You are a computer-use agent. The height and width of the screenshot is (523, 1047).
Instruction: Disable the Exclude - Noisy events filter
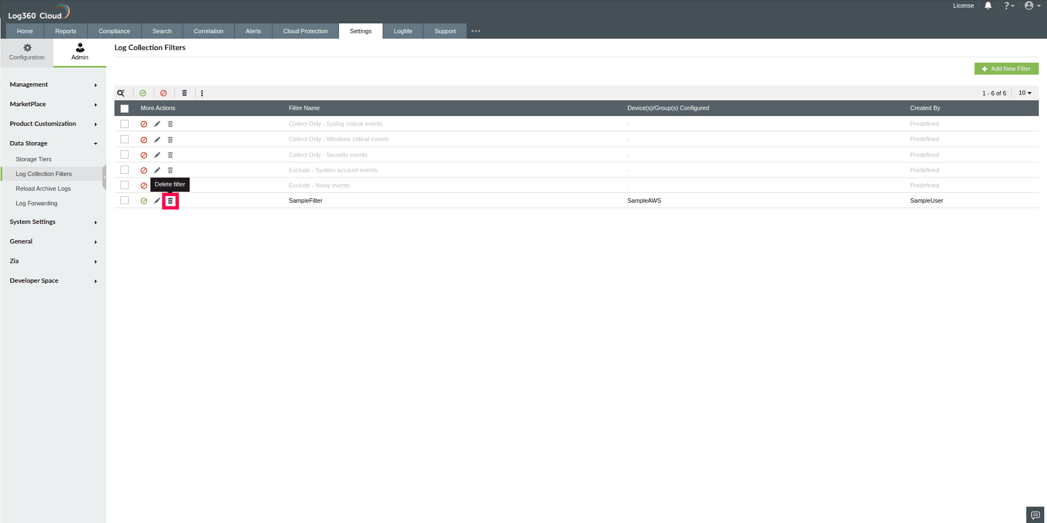(x=143, y=185)
